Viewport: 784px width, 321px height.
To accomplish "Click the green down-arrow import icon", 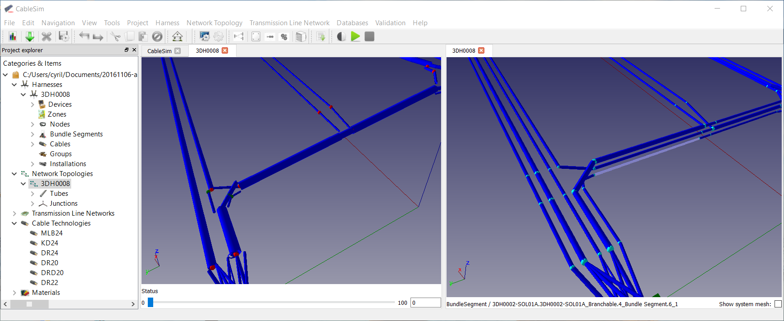I will tap(30, 36).
